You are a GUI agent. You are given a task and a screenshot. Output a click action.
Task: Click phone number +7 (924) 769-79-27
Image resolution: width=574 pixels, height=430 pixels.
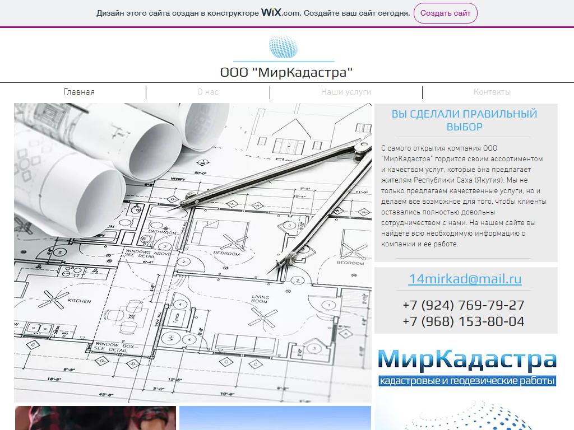click(463, 305)
